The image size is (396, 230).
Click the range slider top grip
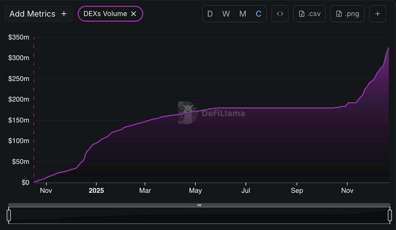(x=199, y=205)
